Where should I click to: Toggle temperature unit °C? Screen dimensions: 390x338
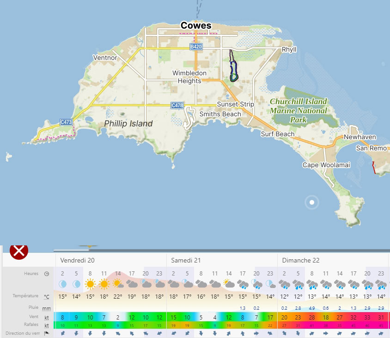click(x=47, y=296)
